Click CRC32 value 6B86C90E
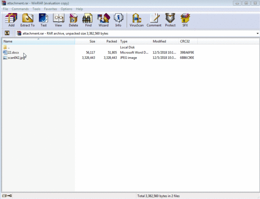This screenshot has width=260, height=199. tap(187, 58)
